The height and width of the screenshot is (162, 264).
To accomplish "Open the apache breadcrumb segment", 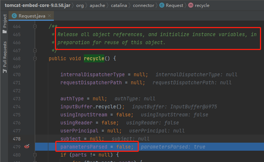I will point(97,5).
